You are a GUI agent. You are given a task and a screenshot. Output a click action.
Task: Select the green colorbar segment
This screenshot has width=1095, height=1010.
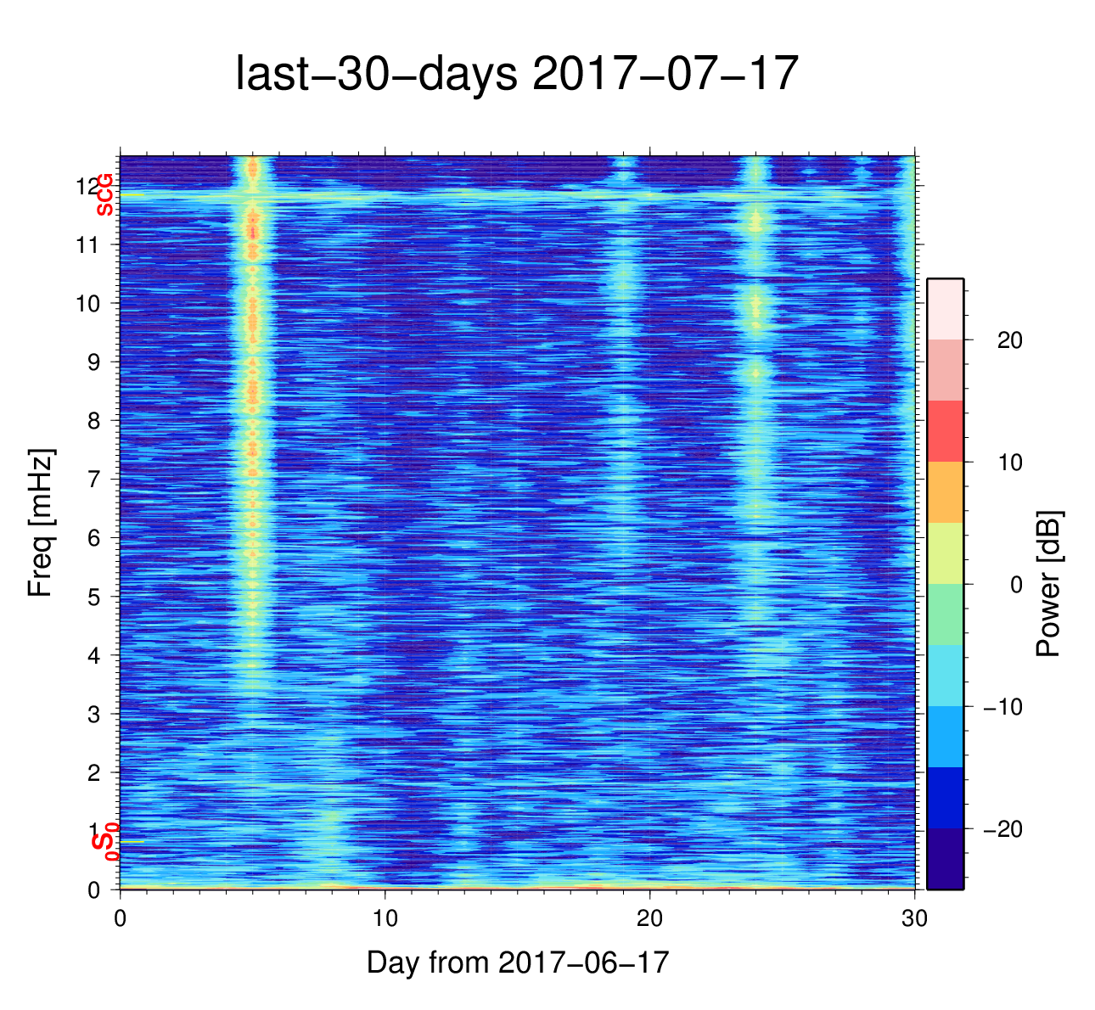click(x=945, y=614)
